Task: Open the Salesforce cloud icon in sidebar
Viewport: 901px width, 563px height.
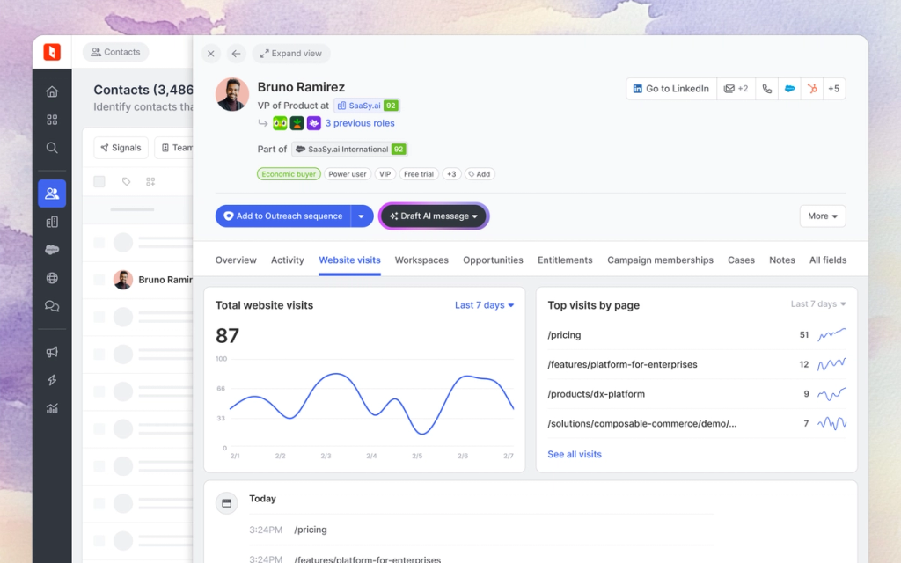Action: pos(52,249)
